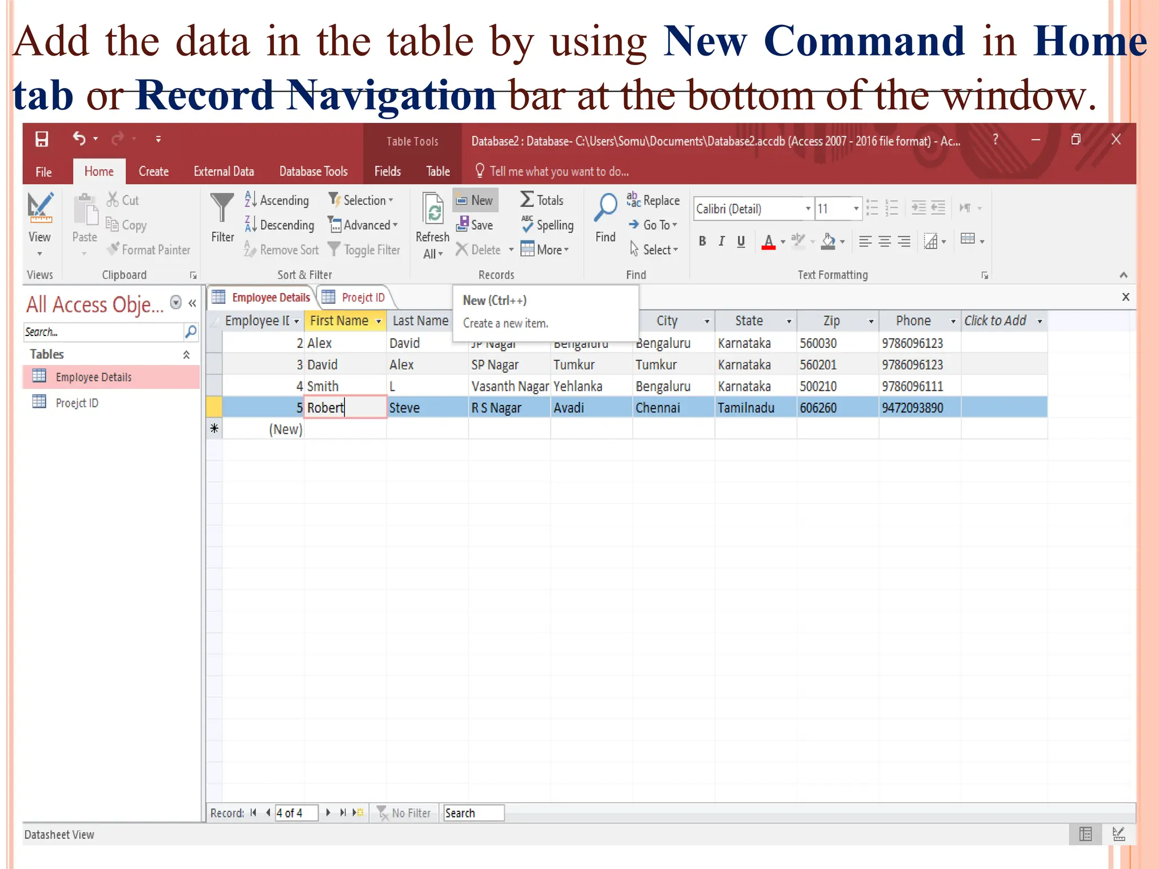Click the Filter funnel icon
This screenshot has height=869, width=1159.
point(222,208)
